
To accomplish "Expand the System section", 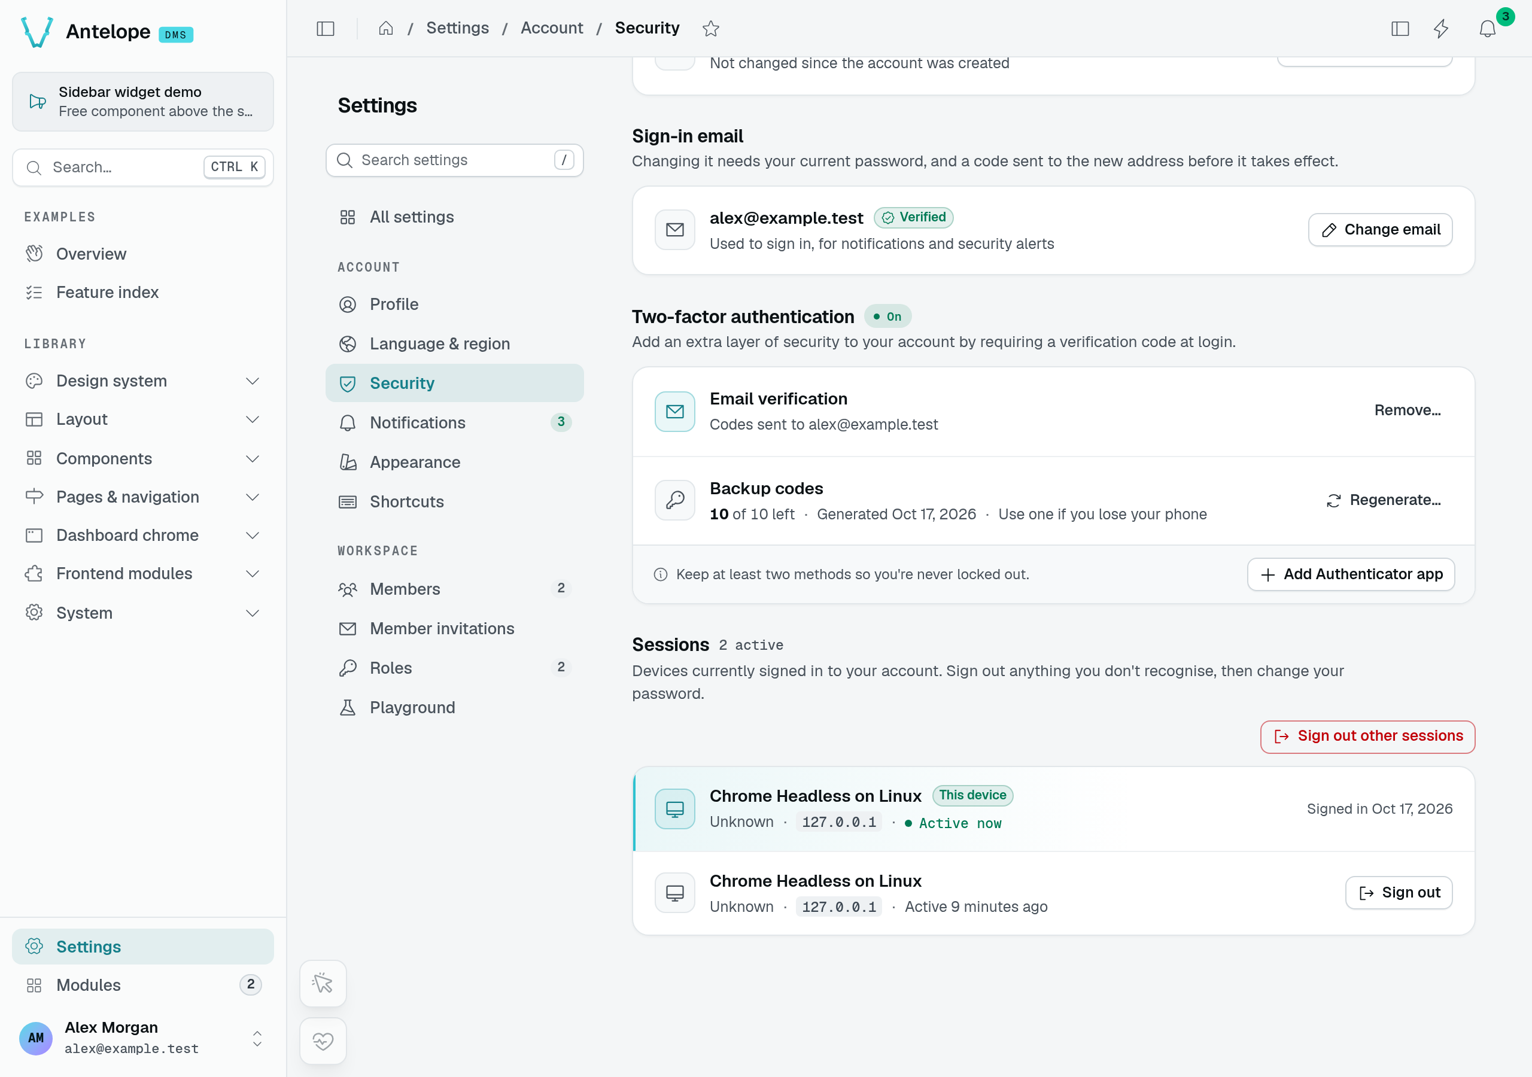I will pyautogui.click(x=143, y=613).
